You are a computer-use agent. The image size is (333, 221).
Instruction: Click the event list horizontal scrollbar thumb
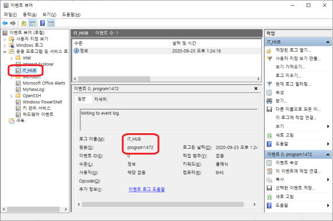coord(114,79)
